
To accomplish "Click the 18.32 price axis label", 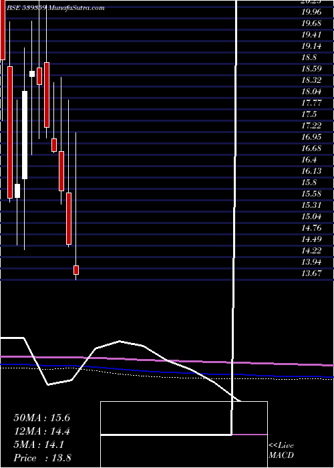I will coord(311,80).
